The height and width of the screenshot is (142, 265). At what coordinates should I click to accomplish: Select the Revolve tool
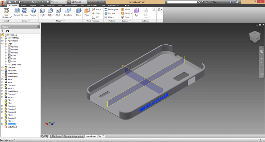click(x=25, y=12)
